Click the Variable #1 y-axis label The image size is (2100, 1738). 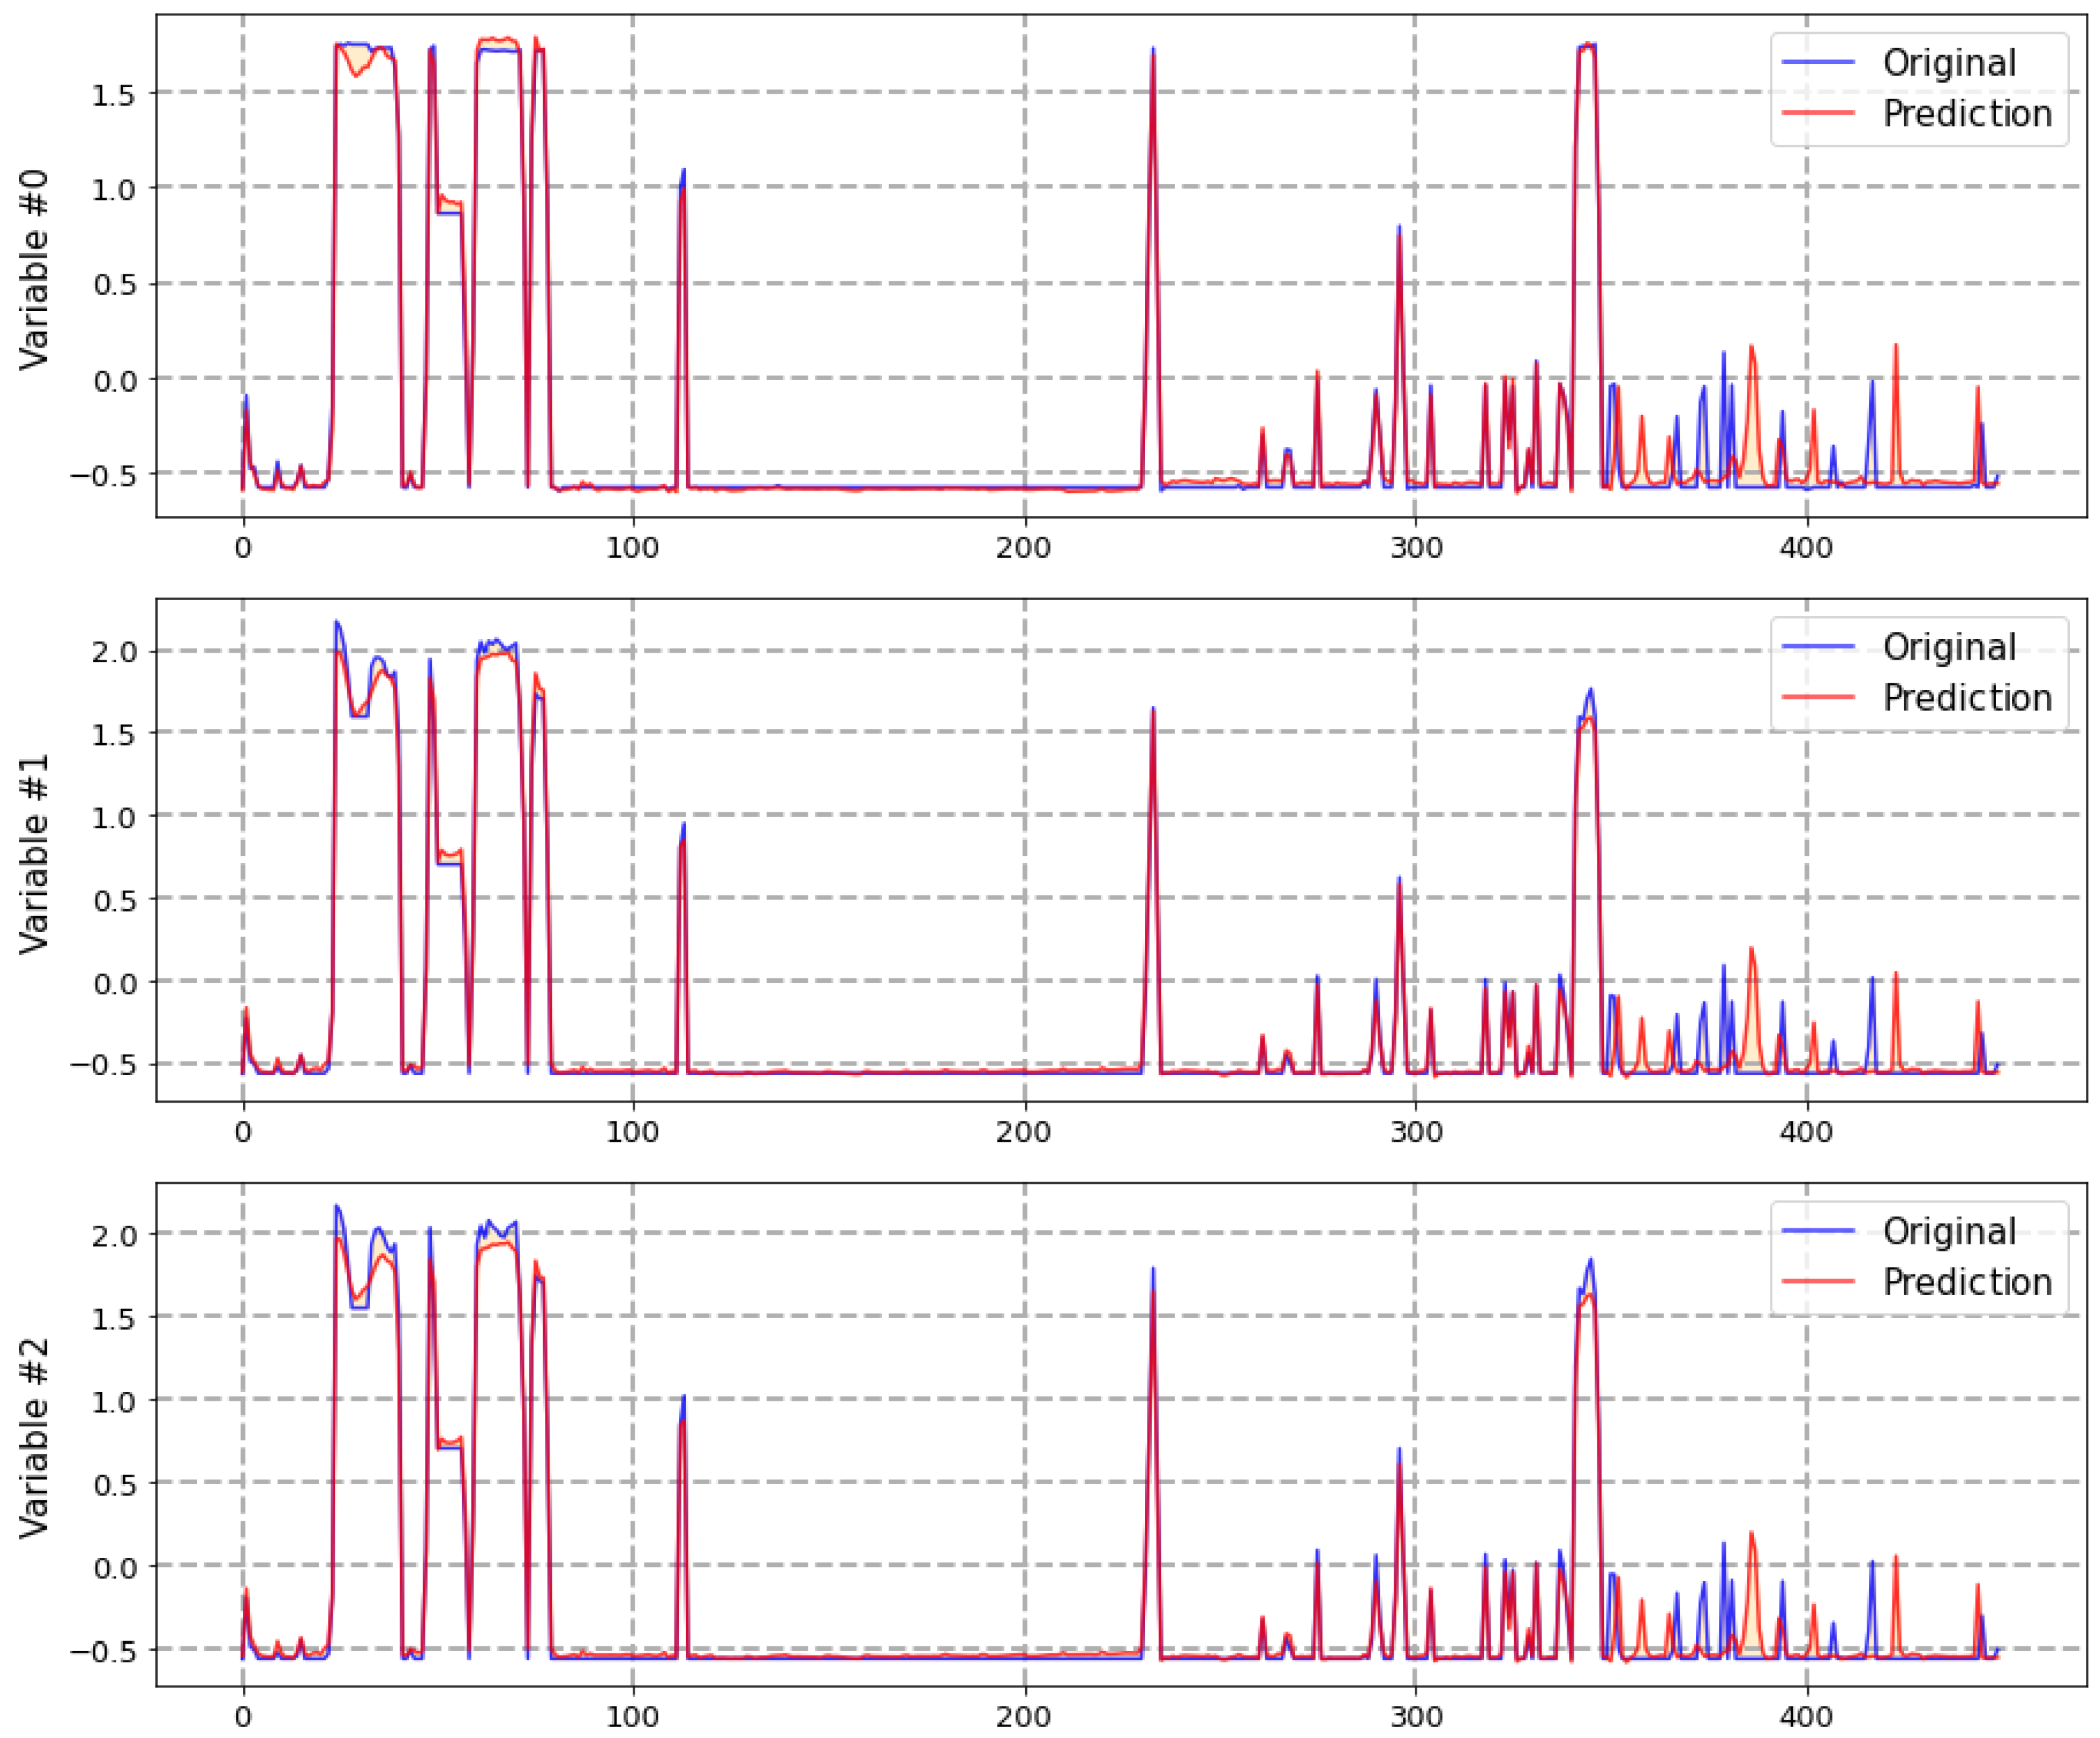point(33,853)
